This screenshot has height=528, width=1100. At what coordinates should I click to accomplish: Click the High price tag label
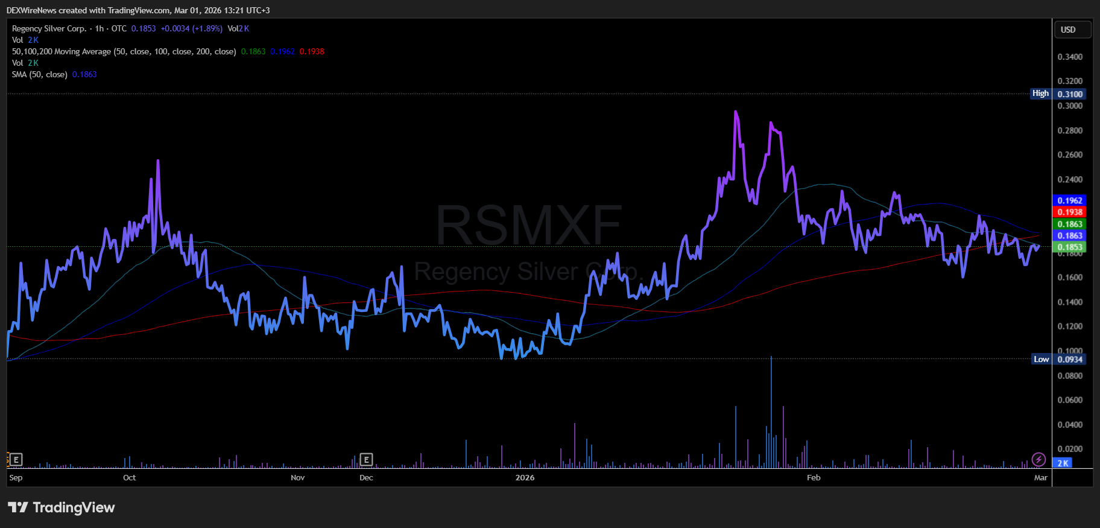[x=1040, y=94]
